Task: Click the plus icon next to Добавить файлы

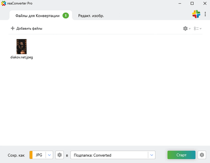Action: [x=13, y=28]
